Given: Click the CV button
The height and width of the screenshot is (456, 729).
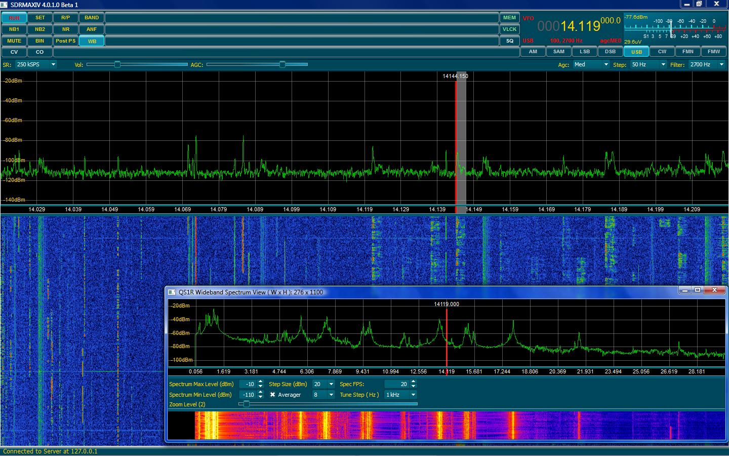Looking at the screenshot, I should [14, 52].
